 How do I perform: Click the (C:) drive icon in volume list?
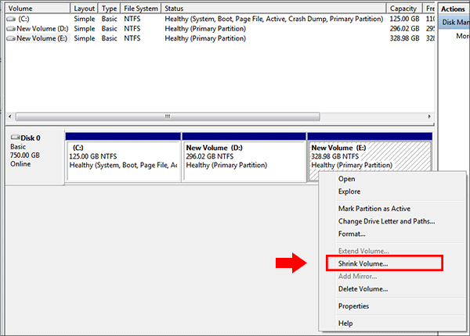coord(10,17)
